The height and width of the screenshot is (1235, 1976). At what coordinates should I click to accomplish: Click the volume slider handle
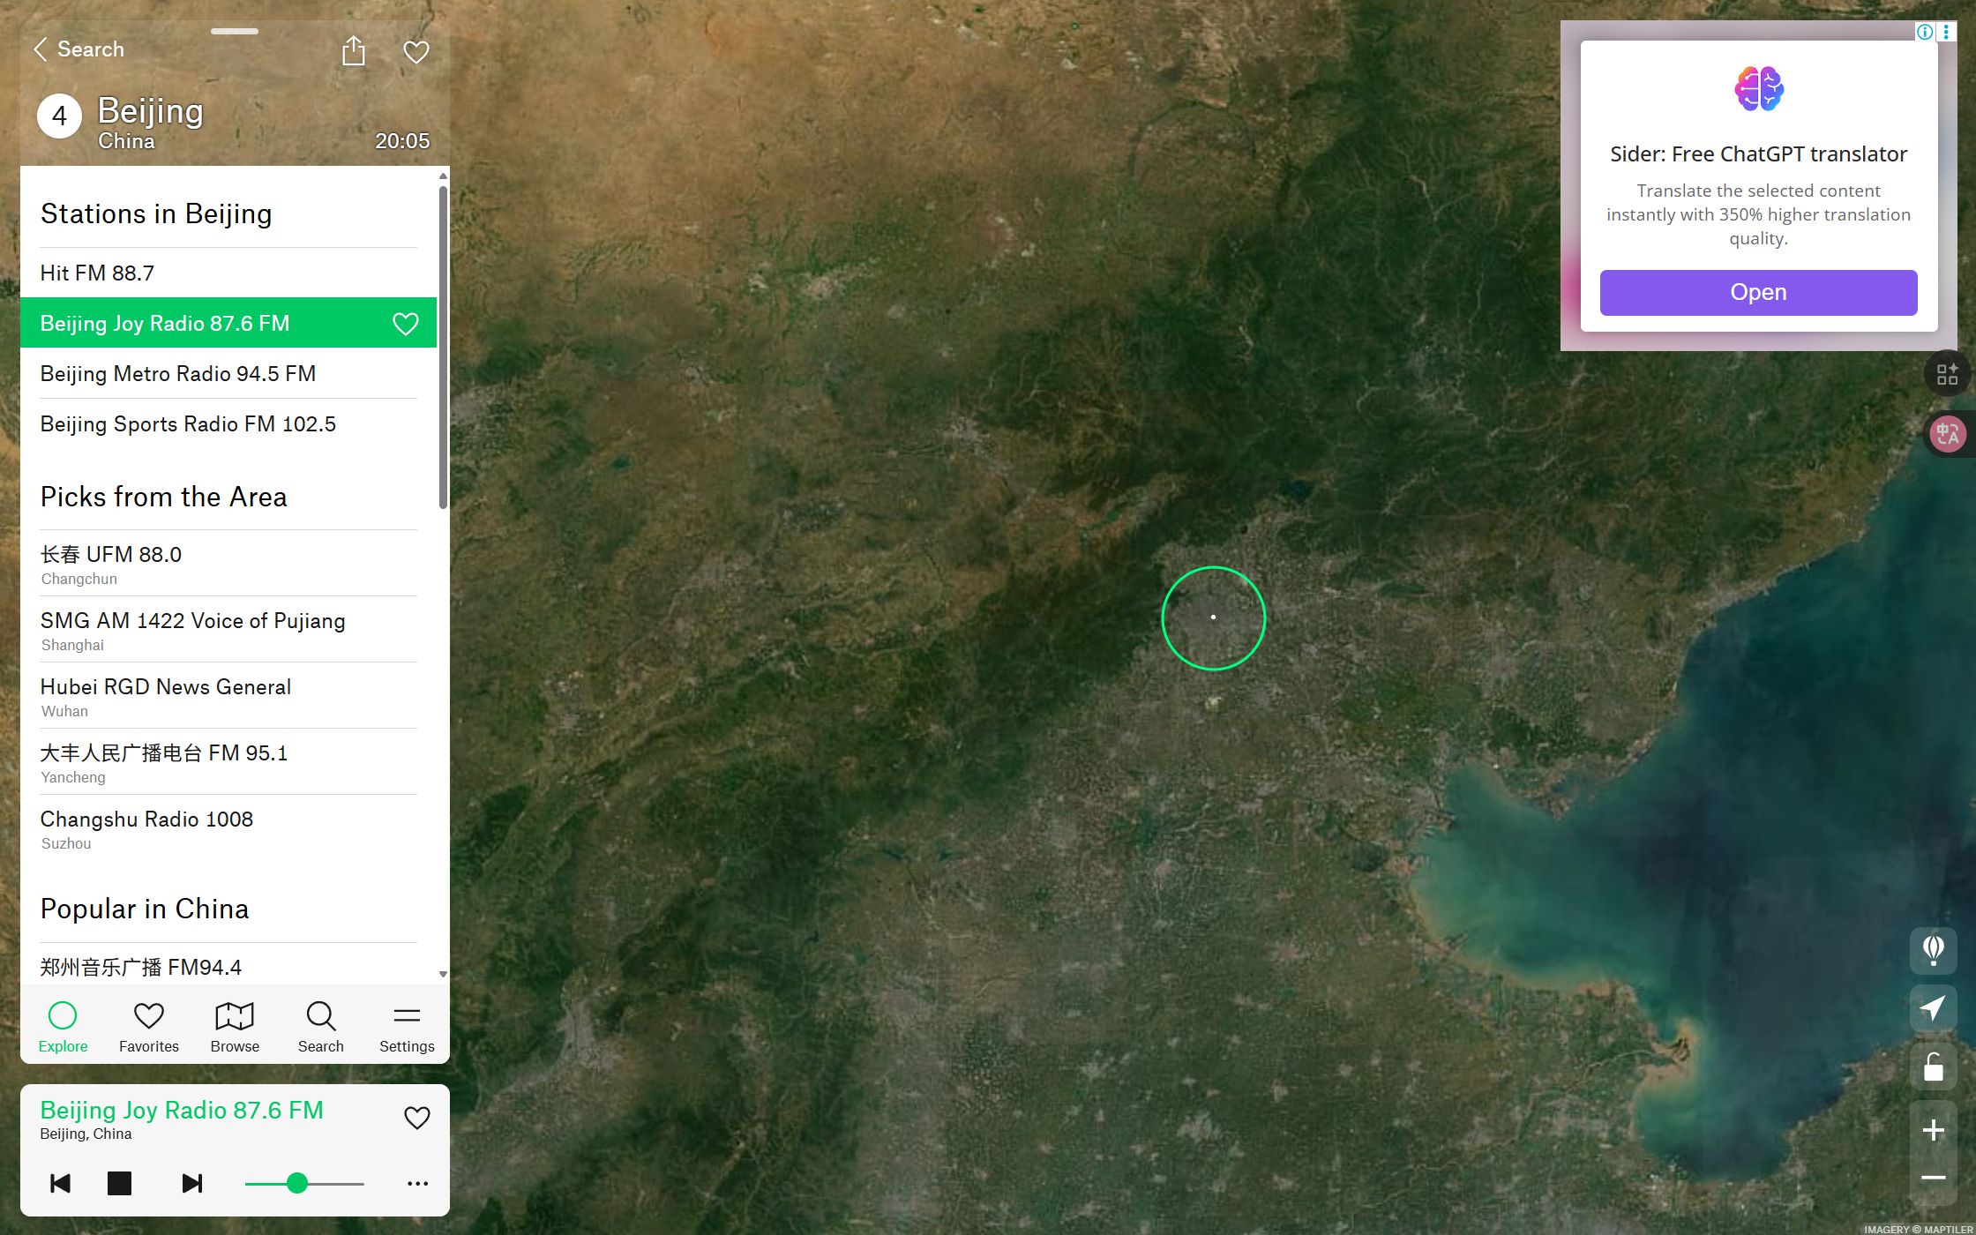pos(297,1183)
